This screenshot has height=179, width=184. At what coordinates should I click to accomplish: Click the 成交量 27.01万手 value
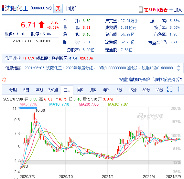point(129,21)
